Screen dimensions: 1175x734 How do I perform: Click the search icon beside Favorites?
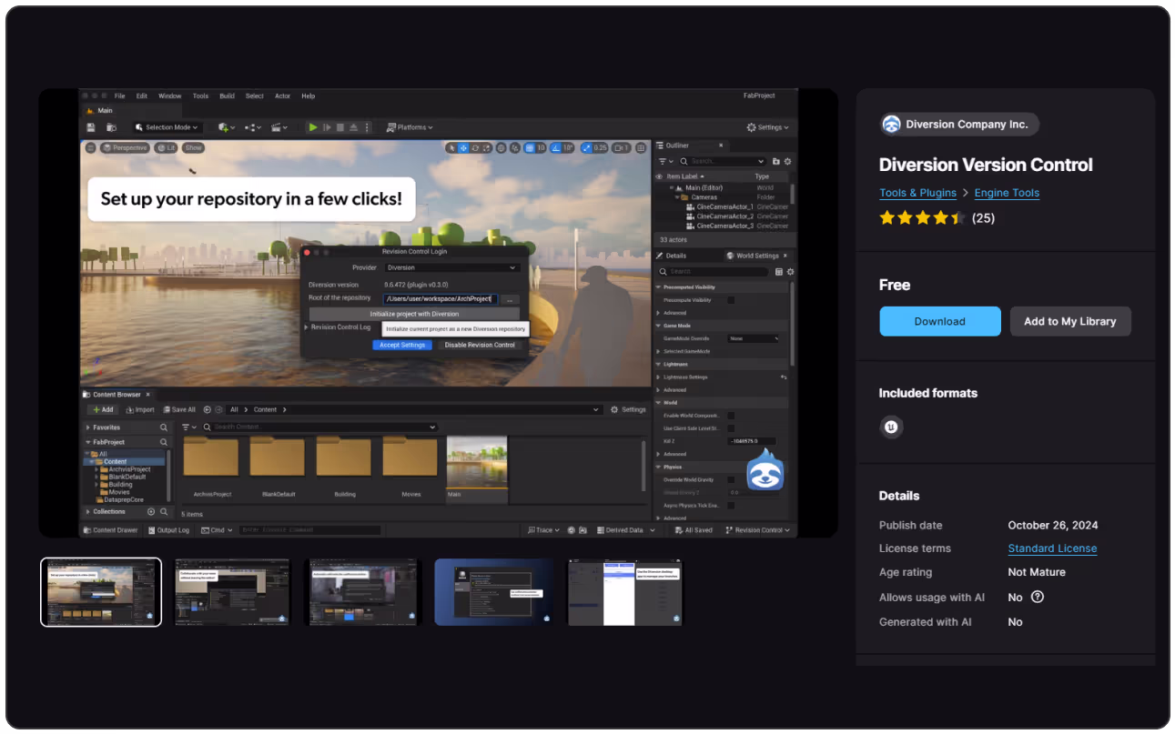point(164,427)
